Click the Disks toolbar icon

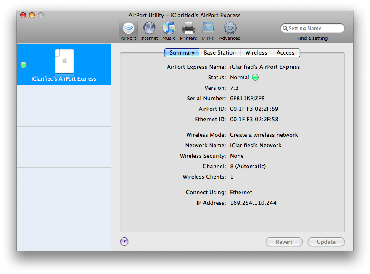(x=208, y=29)
